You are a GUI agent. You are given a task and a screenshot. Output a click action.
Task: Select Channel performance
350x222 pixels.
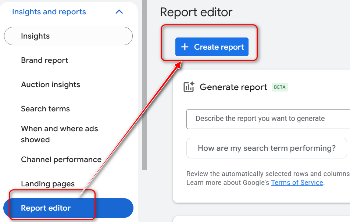click(x=61, y=160)
